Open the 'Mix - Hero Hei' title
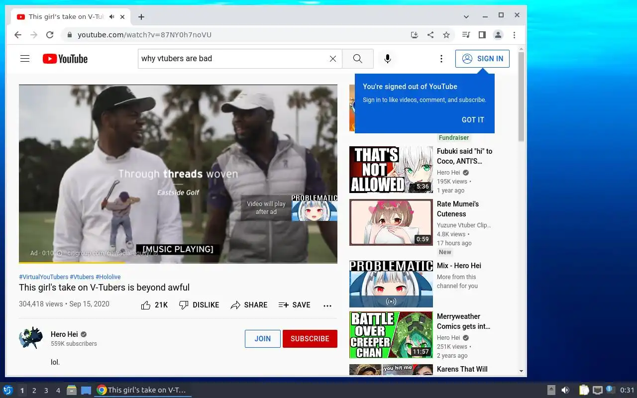 click(459, 266)
